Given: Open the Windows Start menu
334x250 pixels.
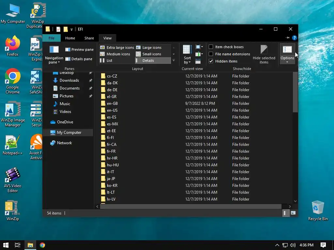Looking at the screenshot, I should click(6, 245).
